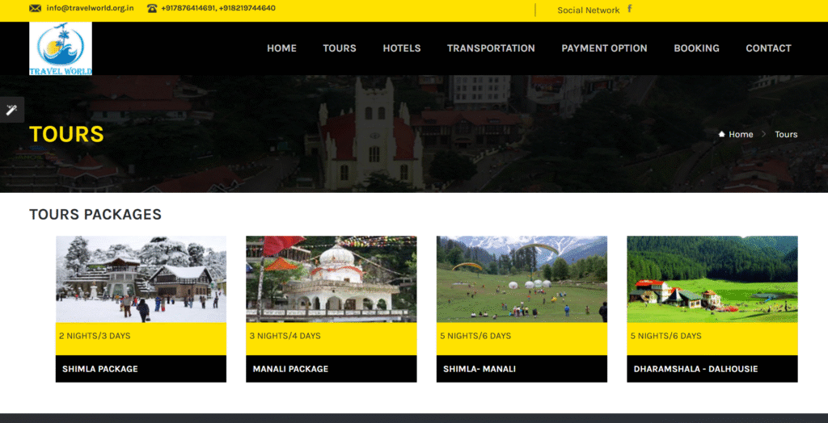This screenshot has height=423, width=828.
Task: Click the 3 NIGHTS/4 DAYS label
Action: coord(285,336)
